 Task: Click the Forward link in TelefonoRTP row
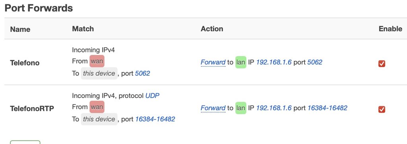pos(213,108)
